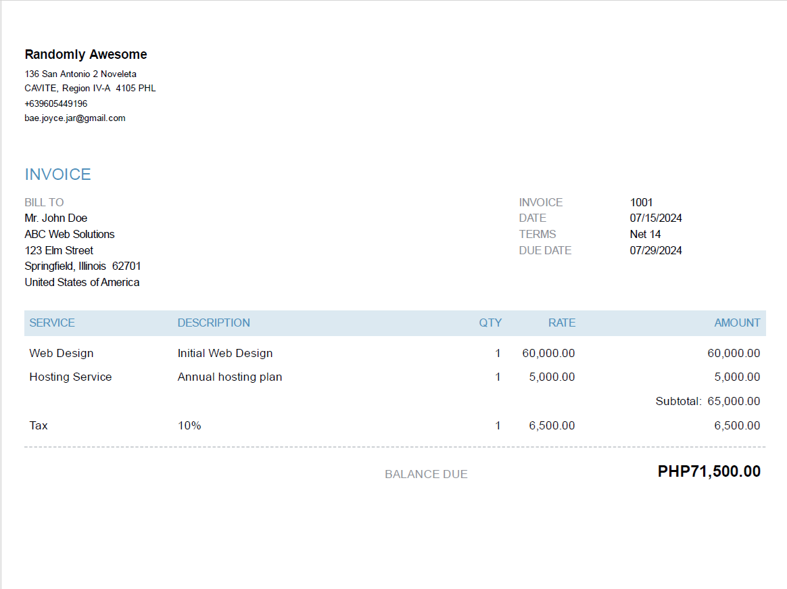Click the 6,500.00 rate in Tax row
787x589 pixels.
[552, 425]
